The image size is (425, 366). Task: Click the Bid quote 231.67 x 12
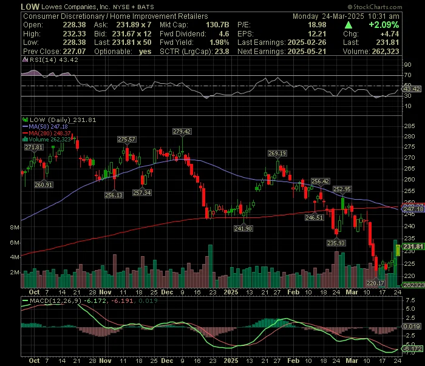132,34
